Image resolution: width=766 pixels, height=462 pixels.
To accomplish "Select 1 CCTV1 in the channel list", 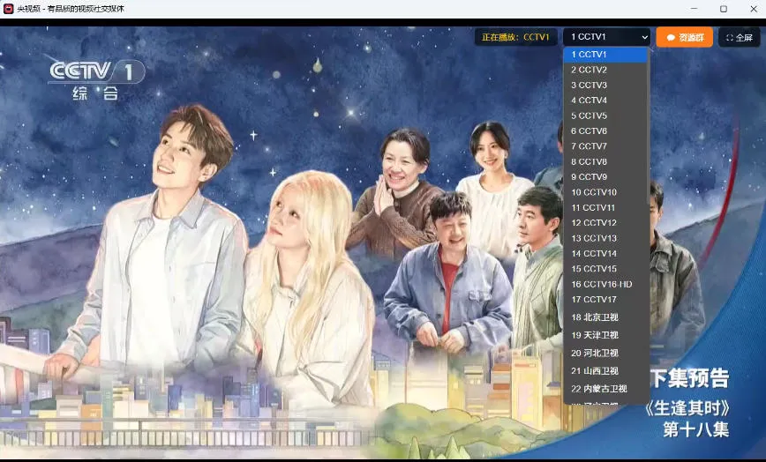I will [605, 54].
